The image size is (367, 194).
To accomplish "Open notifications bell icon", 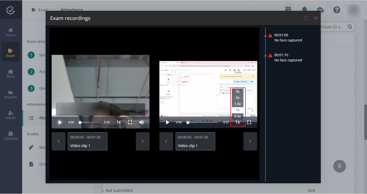I will click(x=304, y=9).
